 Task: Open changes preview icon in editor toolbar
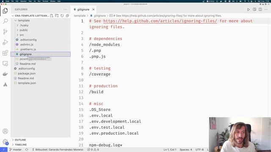254,9
